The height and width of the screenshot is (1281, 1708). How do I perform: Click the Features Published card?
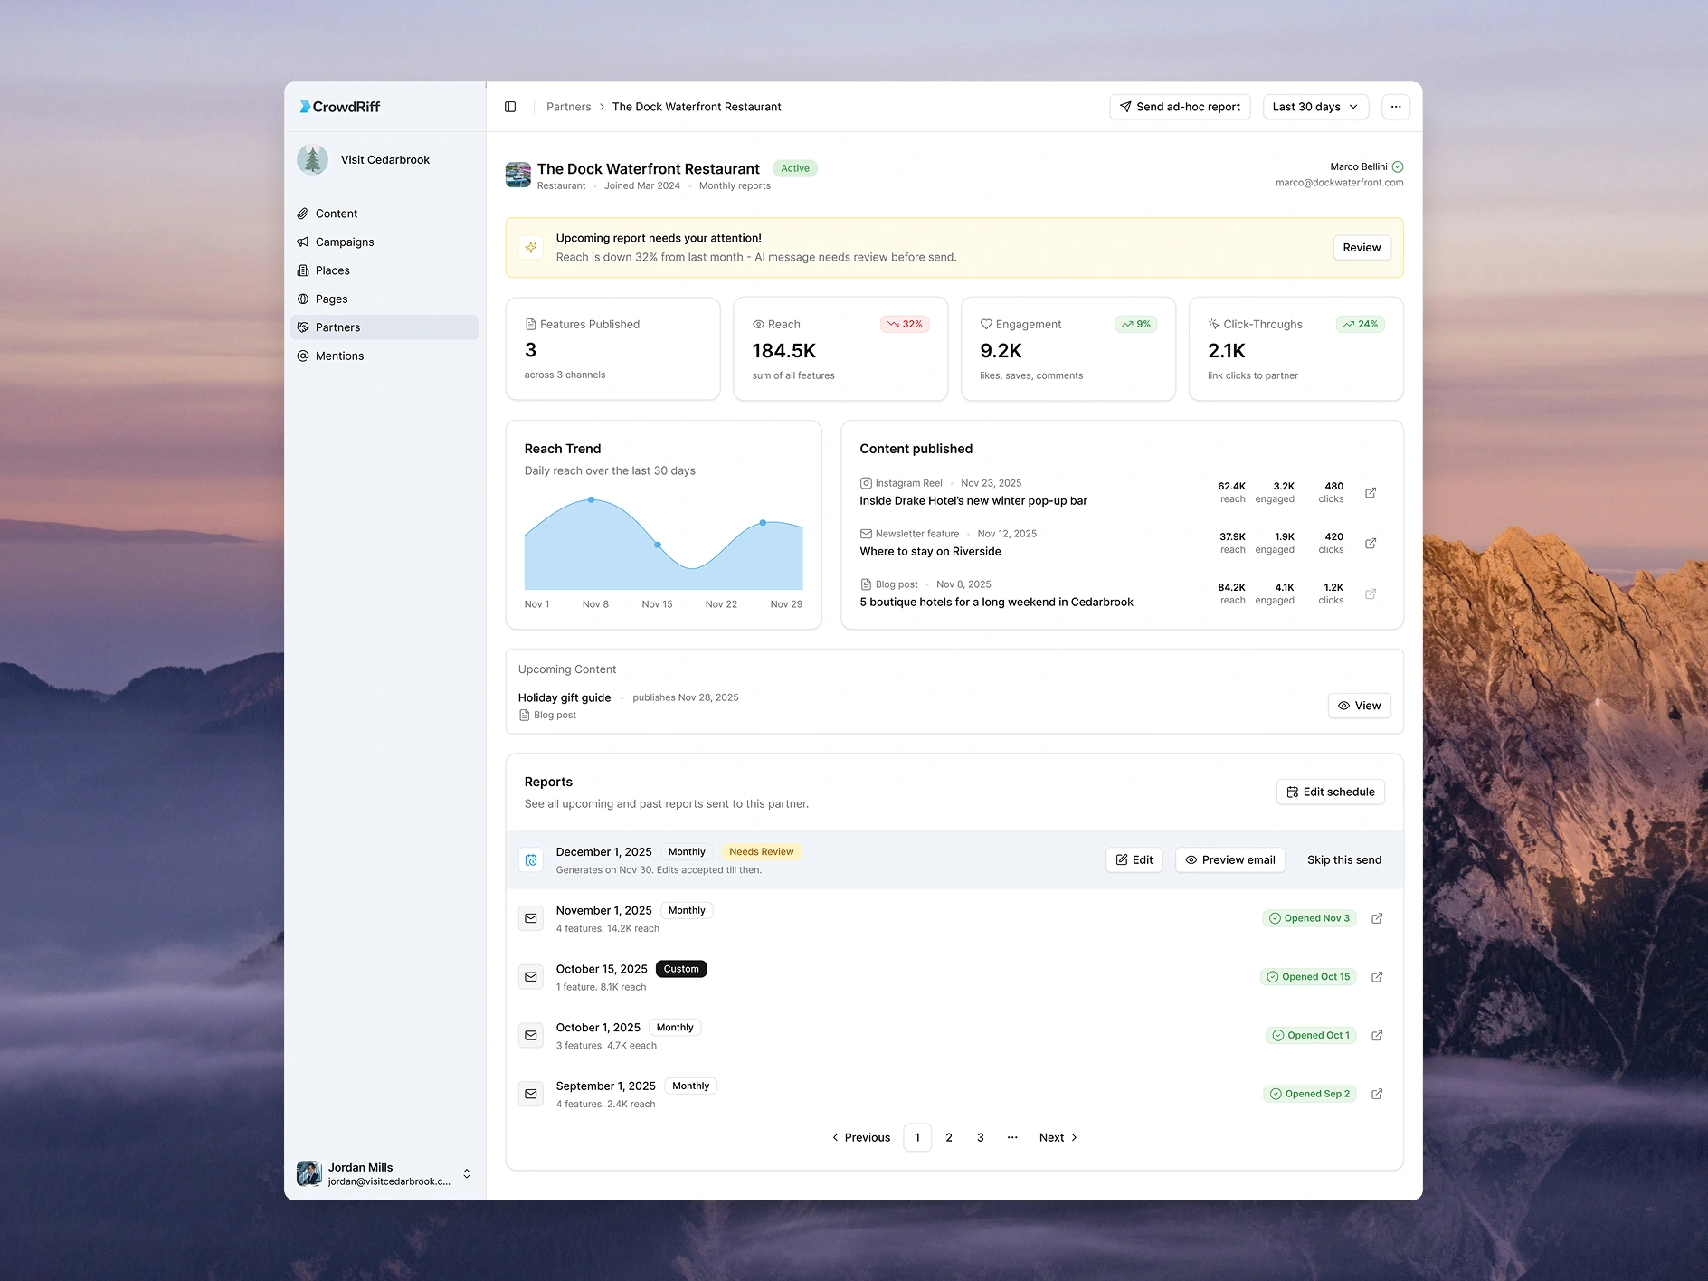click(613, 349)
